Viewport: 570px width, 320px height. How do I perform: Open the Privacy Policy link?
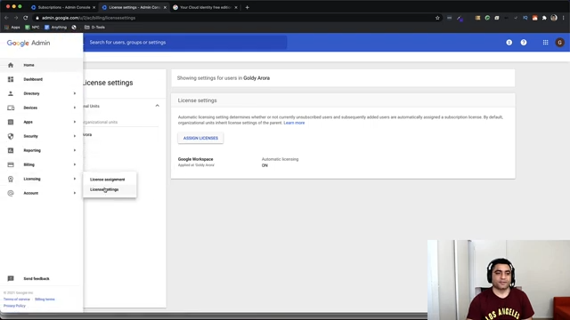14,306
